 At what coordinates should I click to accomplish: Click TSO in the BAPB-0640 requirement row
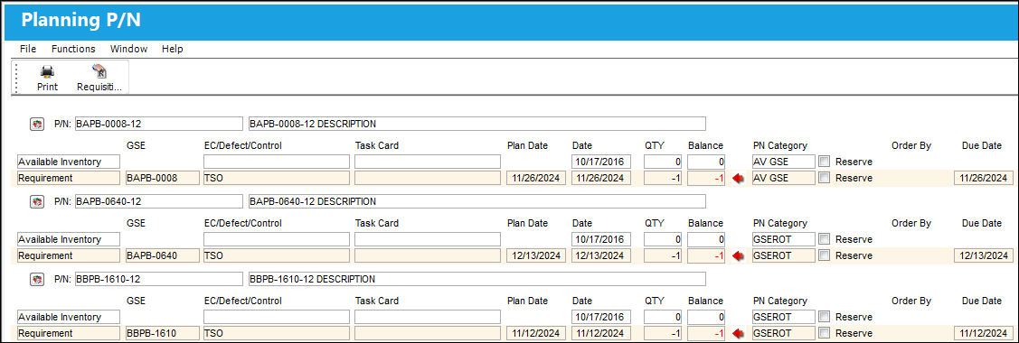click(x=276, y=255)
